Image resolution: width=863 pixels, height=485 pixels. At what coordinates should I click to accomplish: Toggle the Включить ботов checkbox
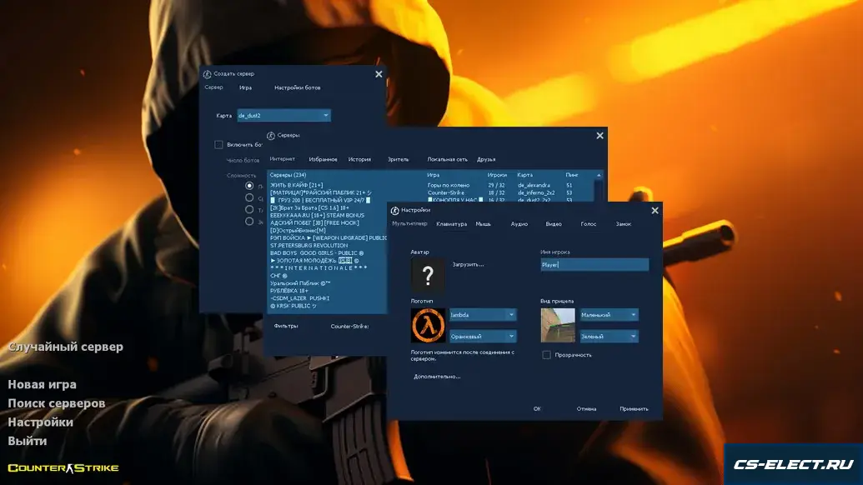[x=218, y=144]
